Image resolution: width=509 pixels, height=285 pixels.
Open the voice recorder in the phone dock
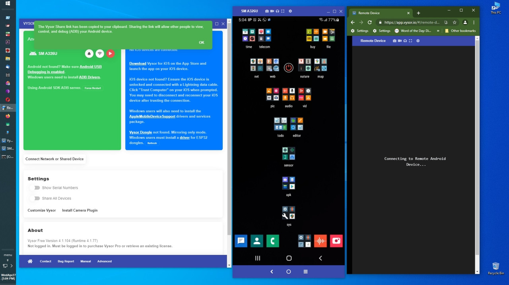(321, 241)
